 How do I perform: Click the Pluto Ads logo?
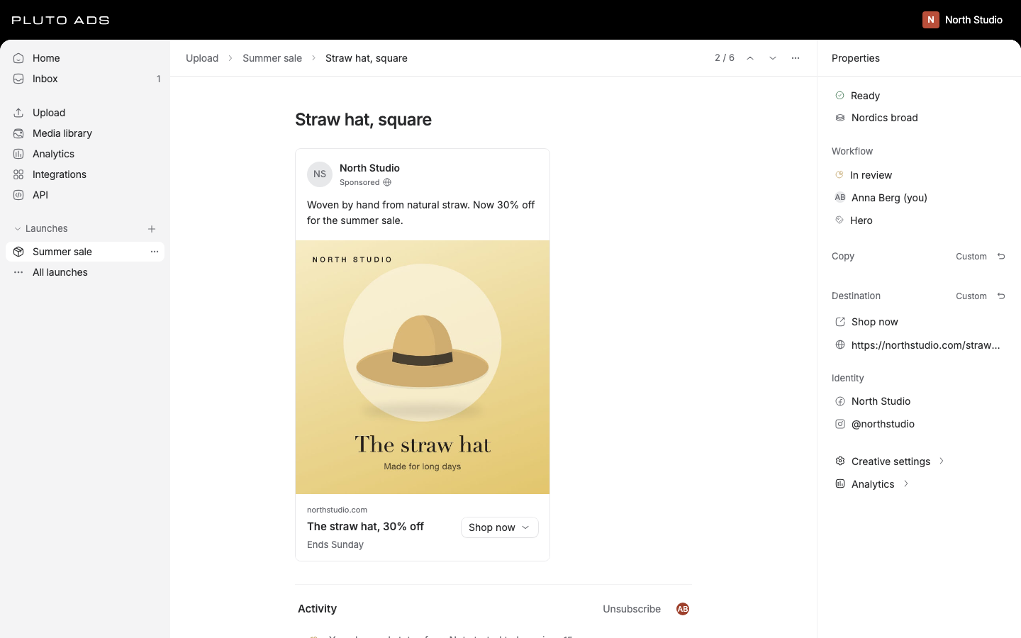pyautogui.click(x=61, y=20)
